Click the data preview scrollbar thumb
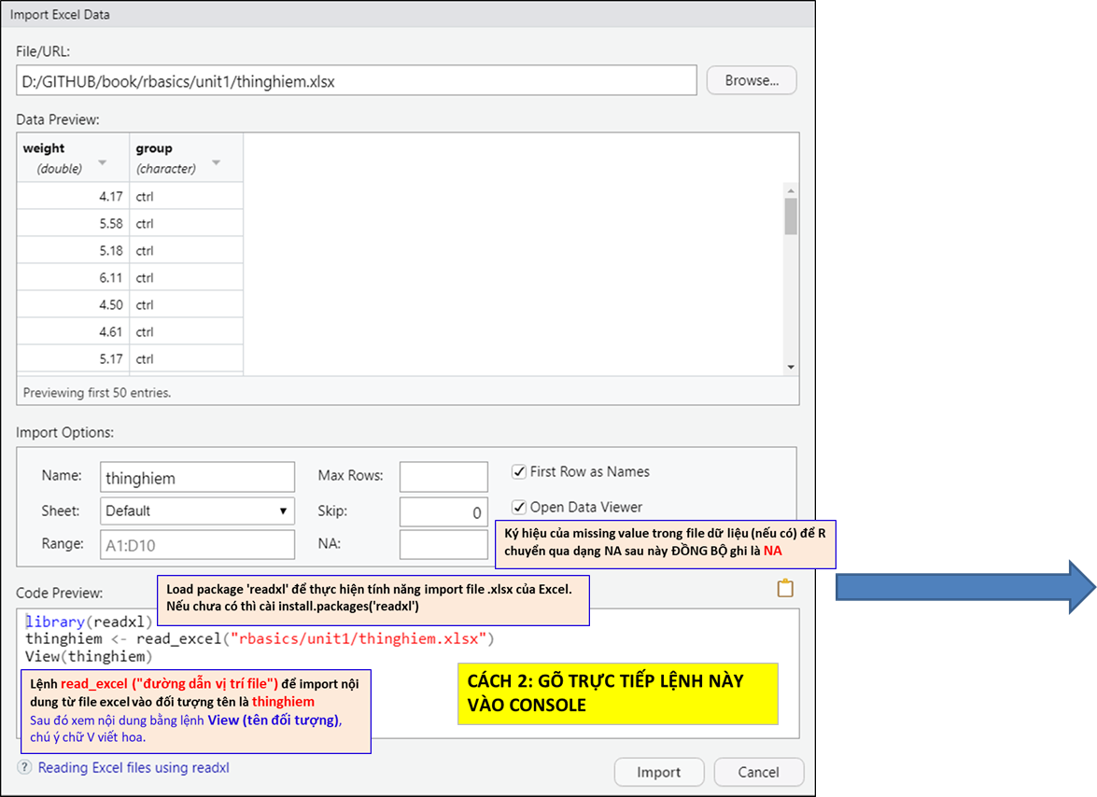 pyautogui.click(x=791, y=216)
